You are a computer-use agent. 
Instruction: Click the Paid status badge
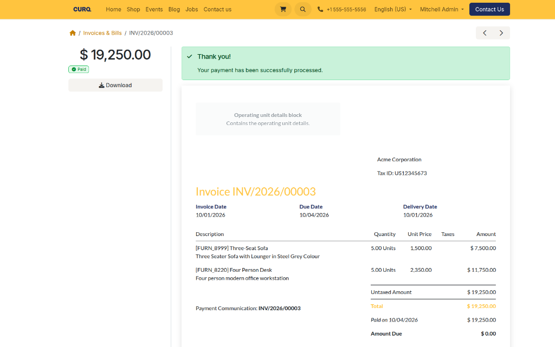click(79, 69)
